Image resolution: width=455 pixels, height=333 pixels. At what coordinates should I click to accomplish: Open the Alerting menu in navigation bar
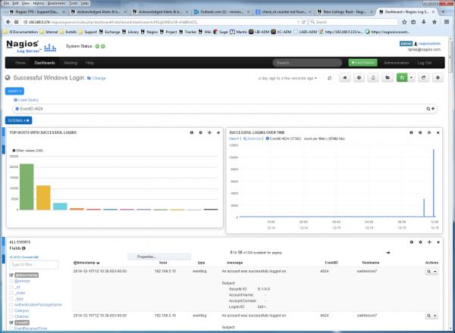pos(69,62)
